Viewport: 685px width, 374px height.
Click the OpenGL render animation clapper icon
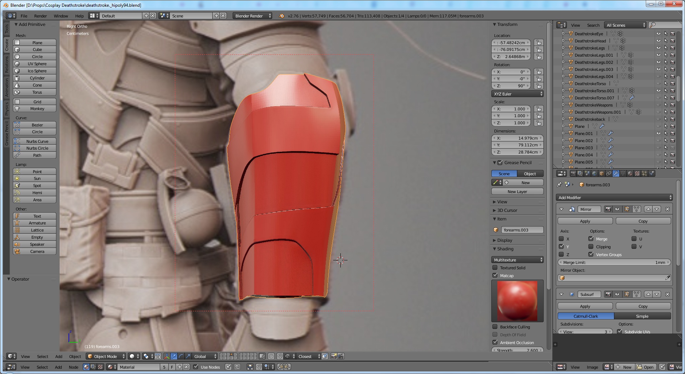[x=341, y=356]
